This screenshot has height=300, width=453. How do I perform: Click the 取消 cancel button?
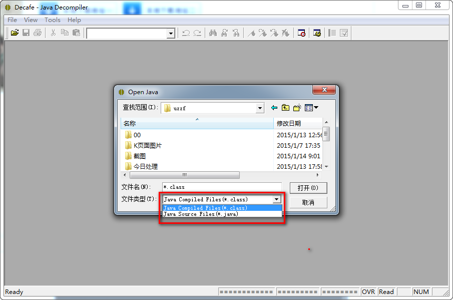308,202
